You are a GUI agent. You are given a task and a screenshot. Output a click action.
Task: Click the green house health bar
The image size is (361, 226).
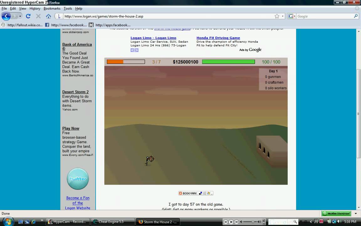[228, 62]
